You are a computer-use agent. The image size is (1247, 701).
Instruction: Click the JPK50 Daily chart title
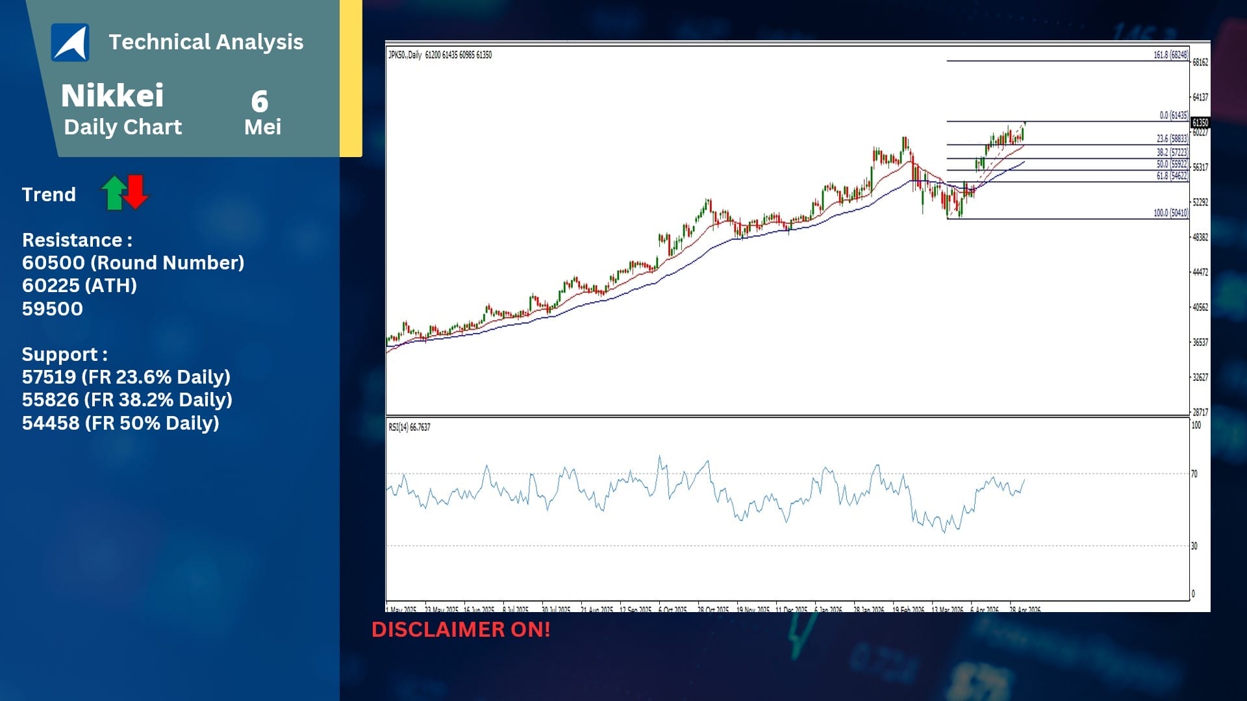point(440,55)
